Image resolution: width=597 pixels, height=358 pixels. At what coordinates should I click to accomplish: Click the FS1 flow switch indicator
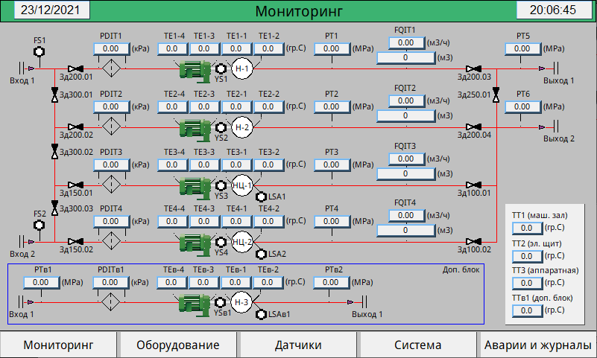[x=40, y=51]
